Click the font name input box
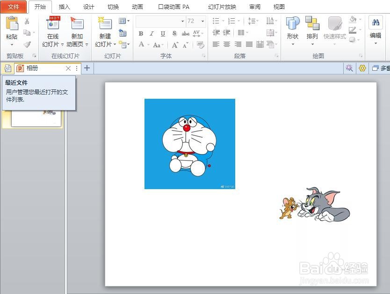Screen dimensions: 390x294 pyautogui.click(x=158, y=21)
